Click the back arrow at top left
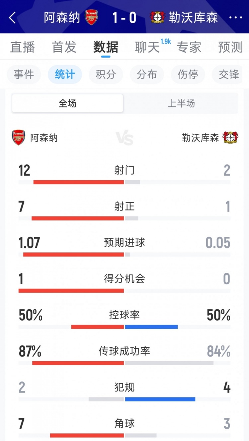This screenshot has height=441, width=249. 13,17
